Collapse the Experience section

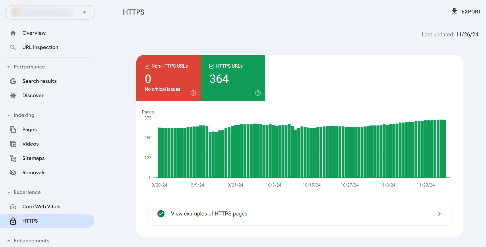[9, 192]
